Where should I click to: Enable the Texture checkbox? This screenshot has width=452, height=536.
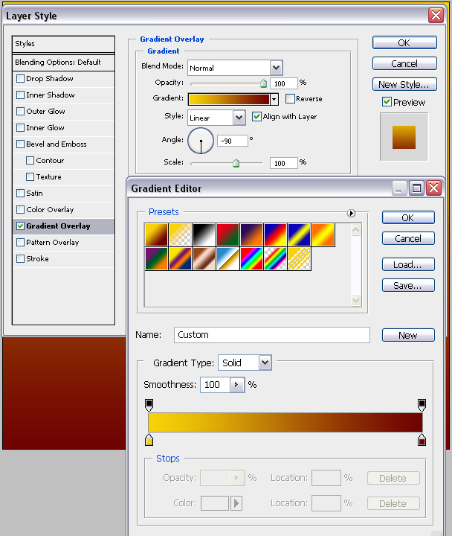[30, 176]
